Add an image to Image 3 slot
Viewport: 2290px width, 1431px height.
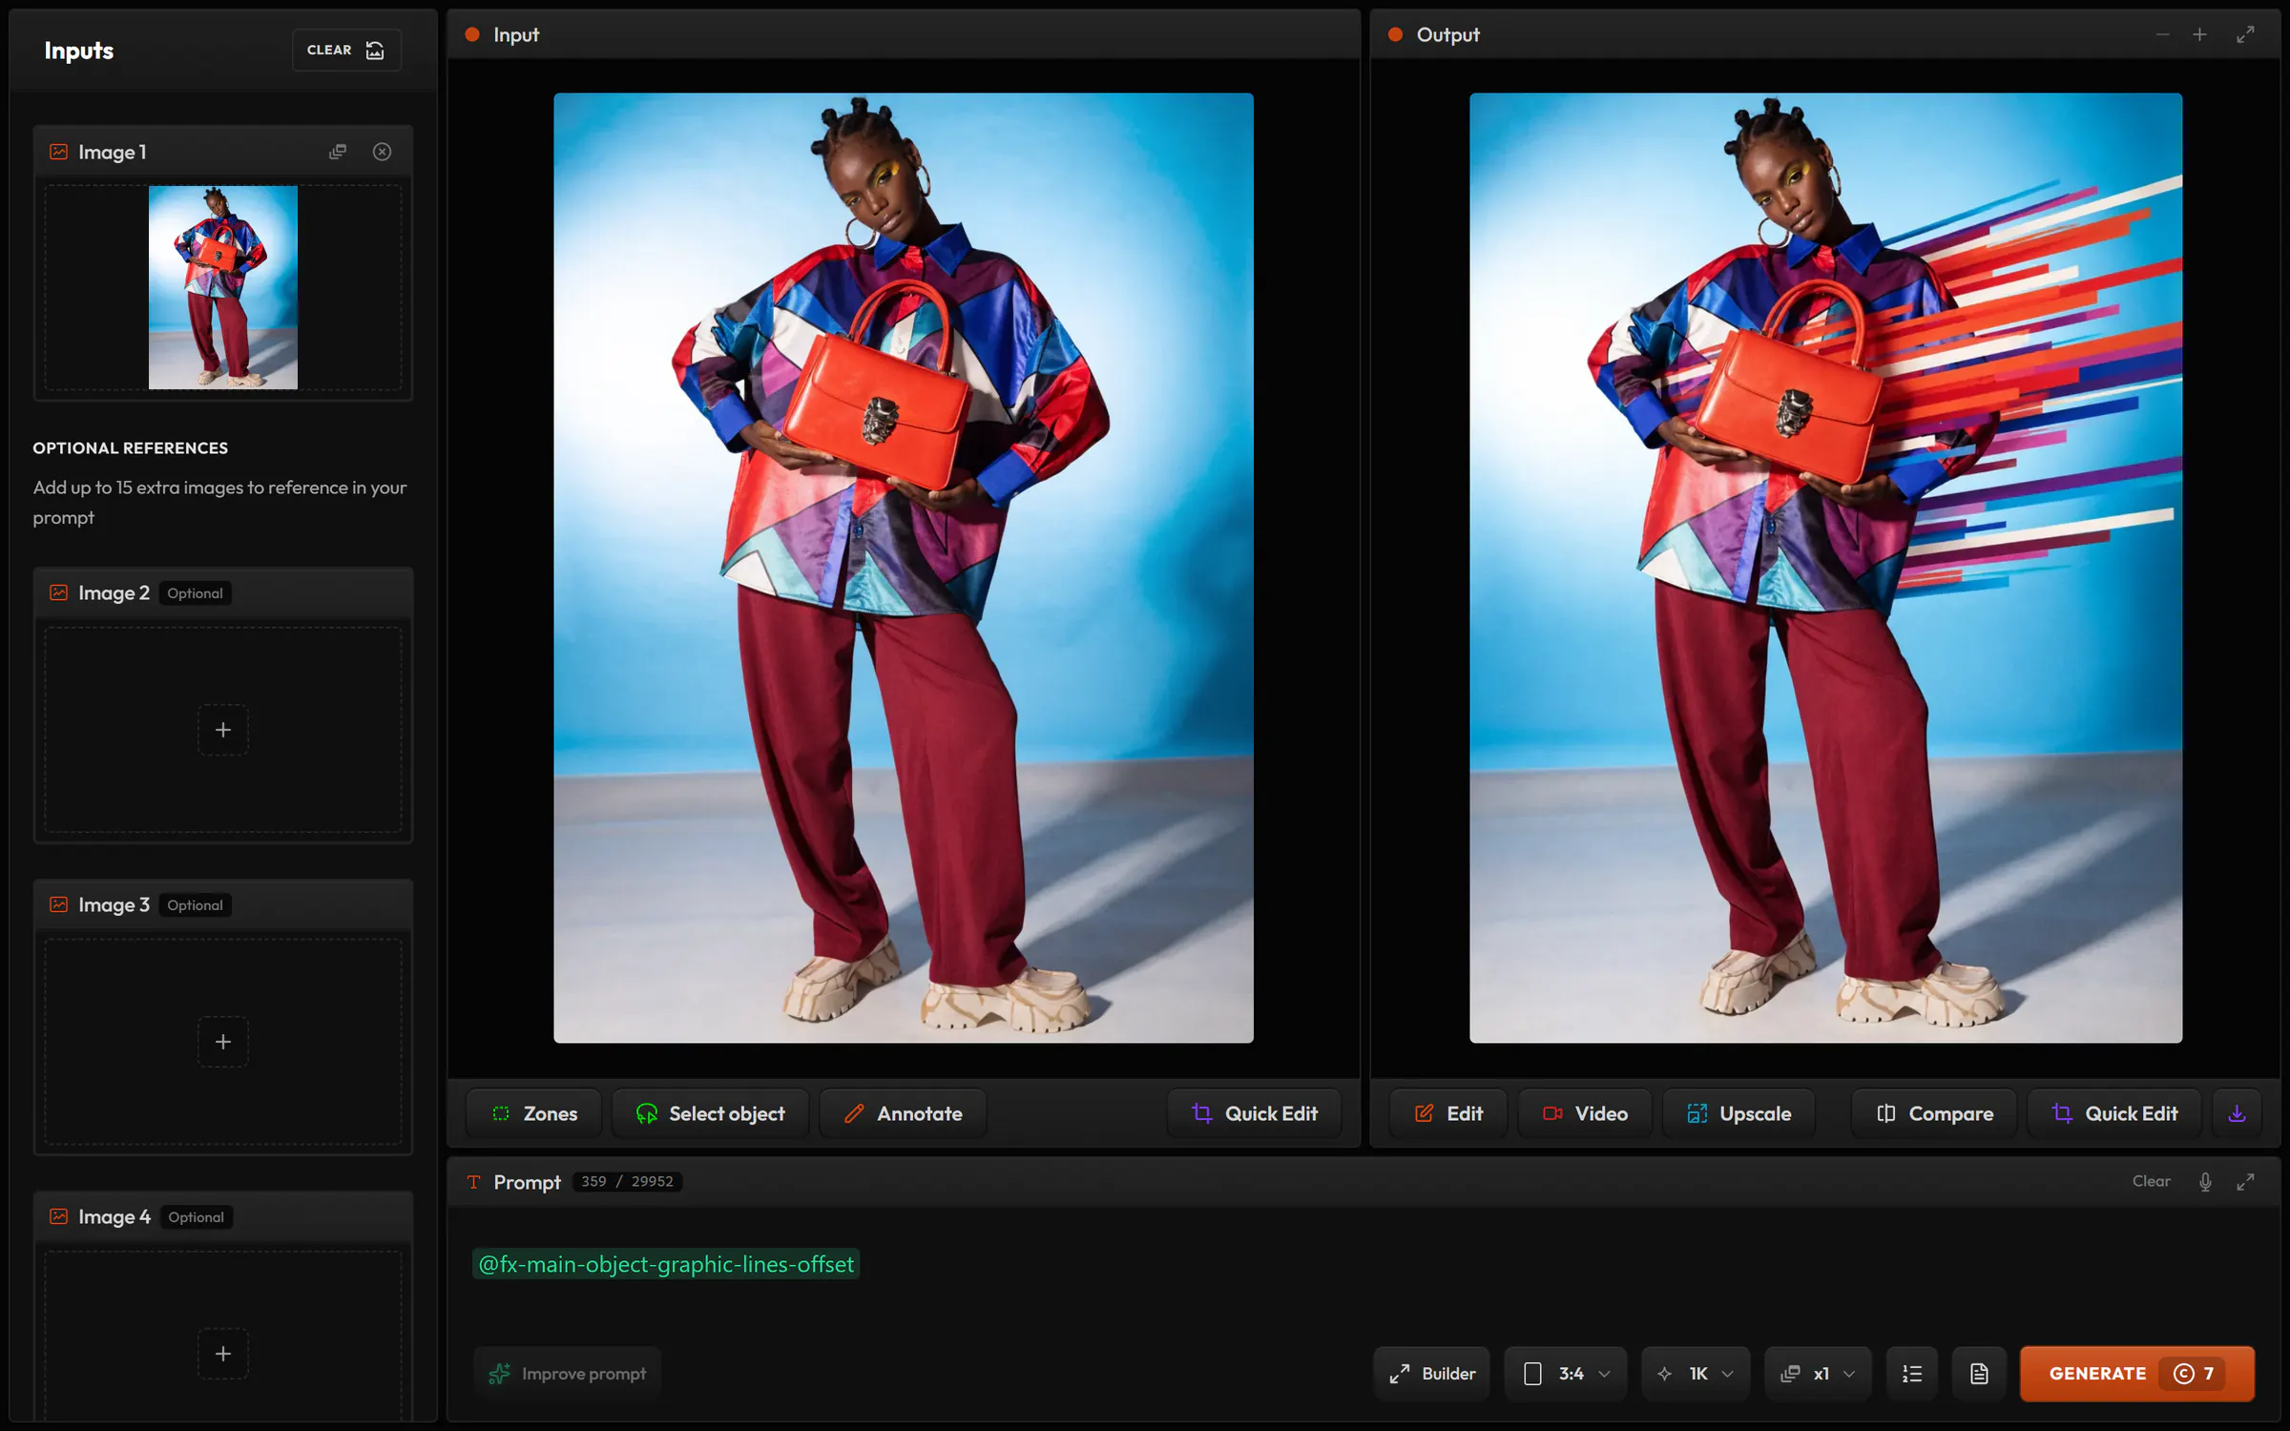(x=223, y=1042)
